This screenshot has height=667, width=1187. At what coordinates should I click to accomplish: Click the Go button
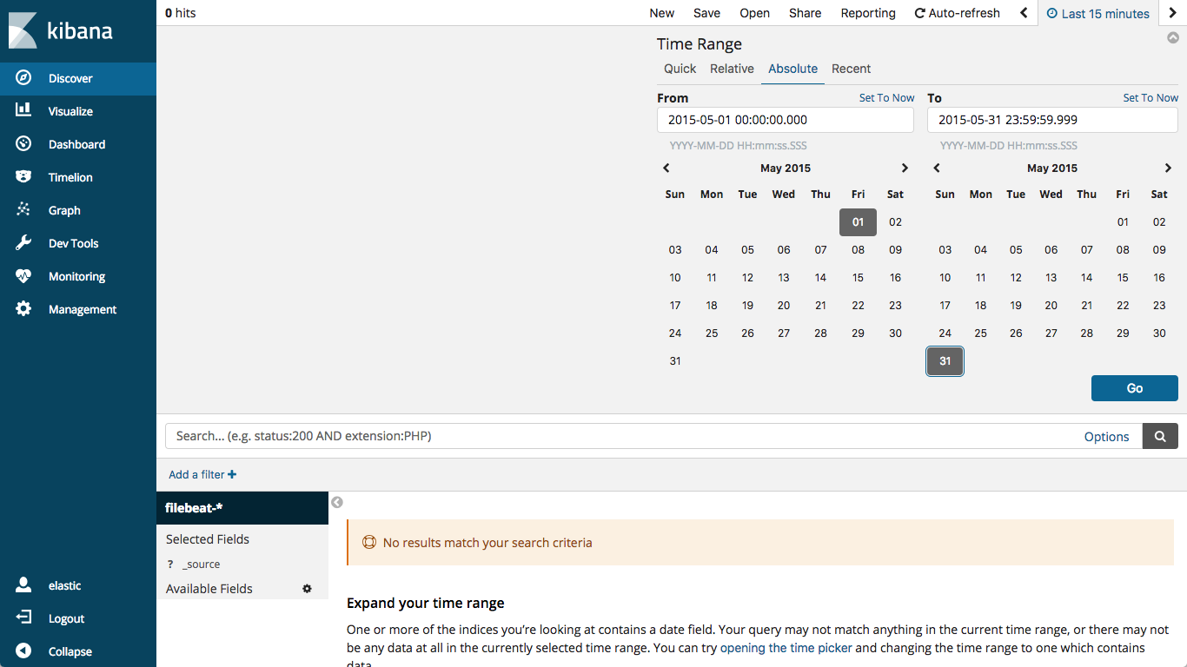(x=1135, y=388)
